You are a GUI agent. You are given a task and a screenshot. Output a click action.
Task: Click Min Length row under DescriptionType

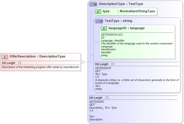pyautogui.click(x=133, y=97)
